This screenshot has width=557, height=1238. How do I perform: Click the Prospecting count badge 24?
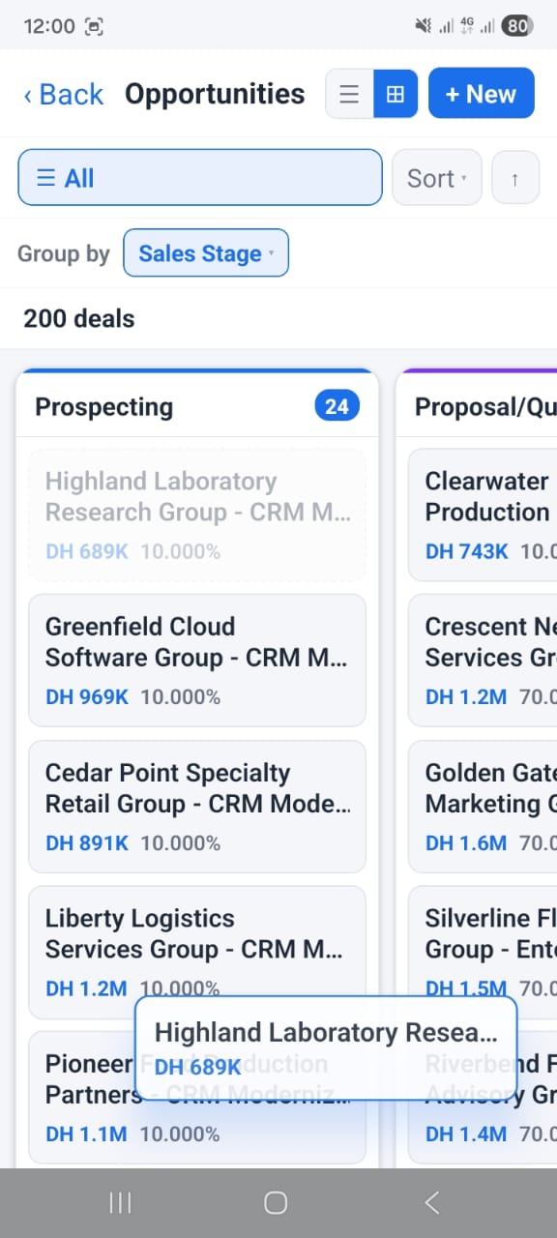337,406
